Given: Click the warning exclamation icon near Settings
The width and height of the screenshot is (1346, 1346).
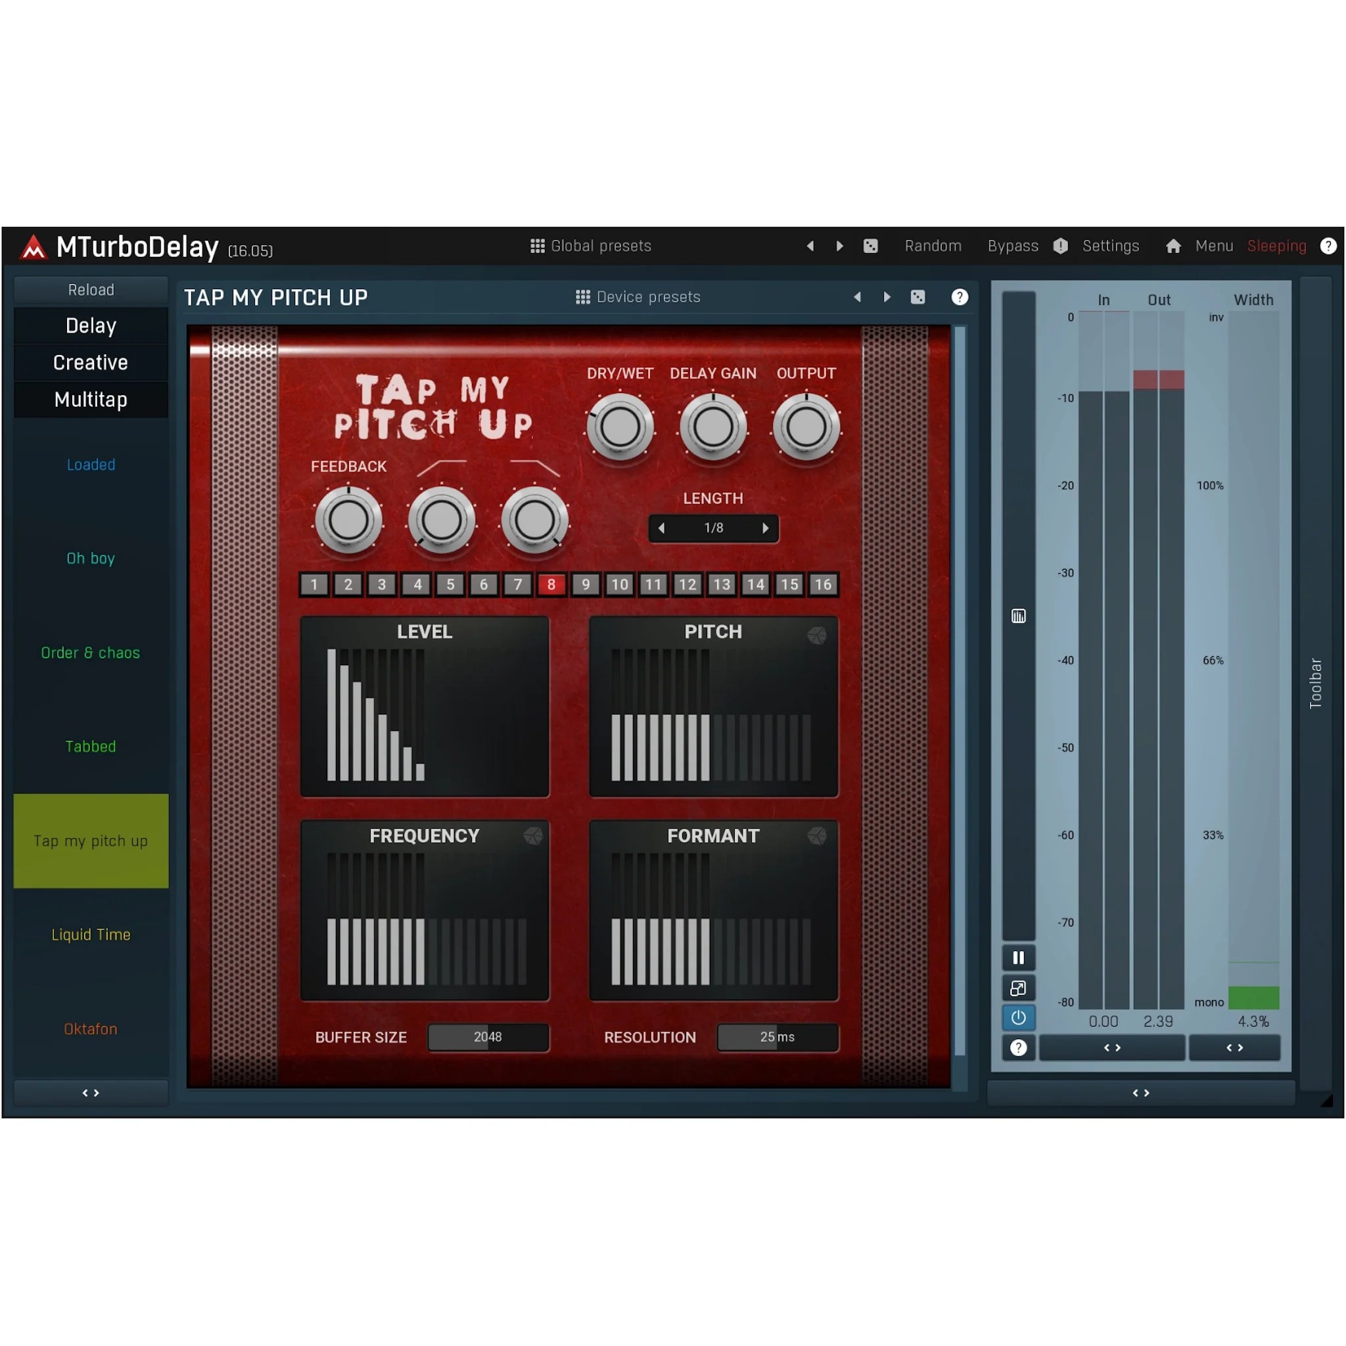Looking at the screenshot, I should (x=1060, y=246).
